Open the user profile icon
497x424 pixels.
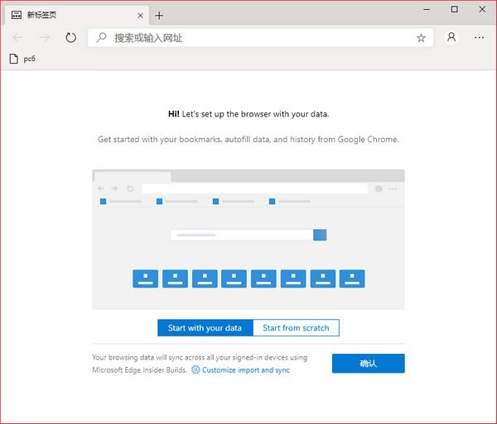point(451,37)
